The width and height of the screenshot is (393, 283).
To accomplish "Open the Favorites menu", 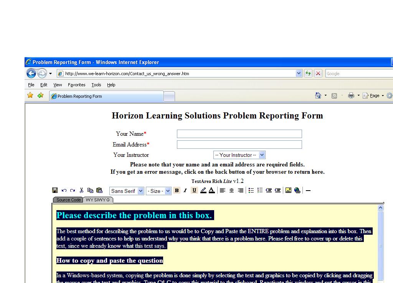I will (77, 85).
